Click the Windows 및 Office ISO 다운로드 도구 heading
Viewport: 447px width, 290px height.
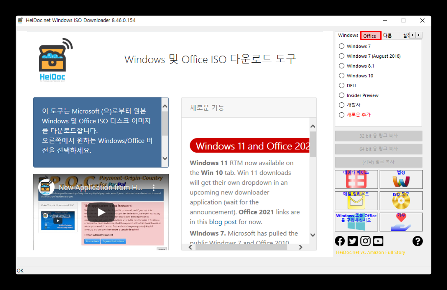210,59
